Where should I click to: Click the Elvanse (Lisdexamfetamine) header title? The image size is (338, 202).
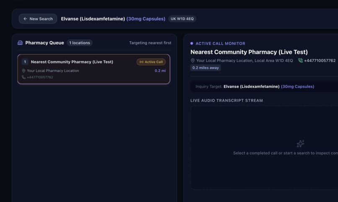click(x=93, y=19)
